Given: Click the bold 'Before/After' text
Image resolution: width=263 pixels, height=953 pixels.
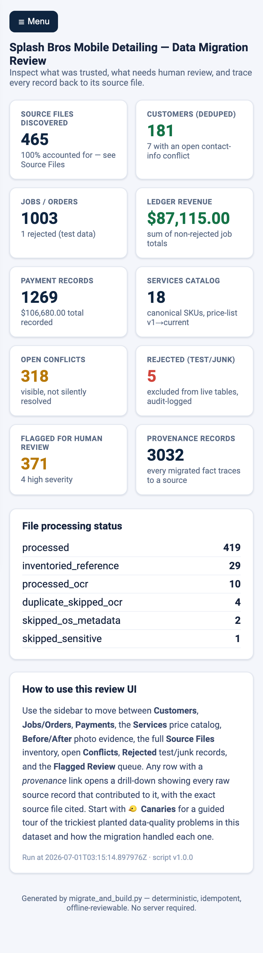Looking at the screenshot, I should [47, 739].
